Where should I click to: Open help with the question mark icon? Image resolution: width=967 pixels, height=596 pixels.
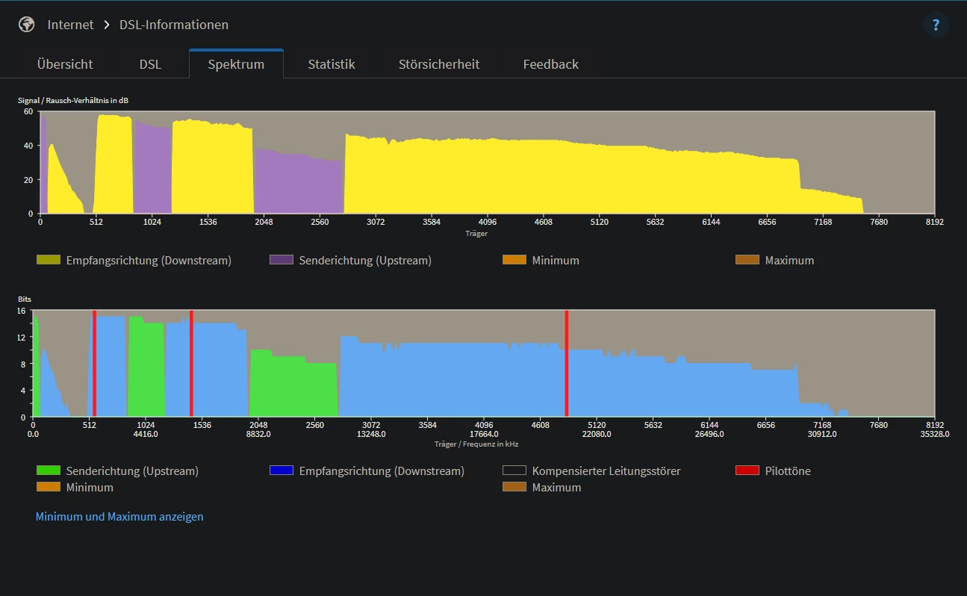coord(936,25)
